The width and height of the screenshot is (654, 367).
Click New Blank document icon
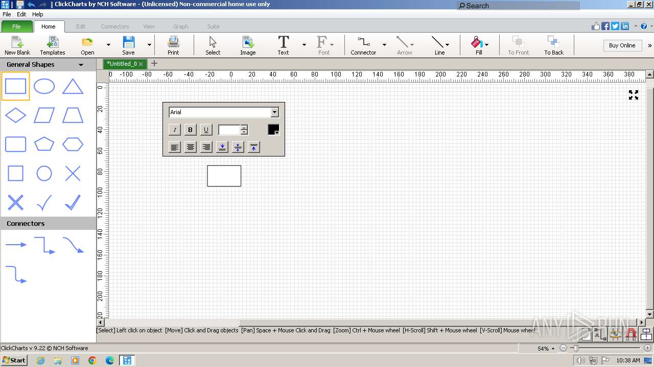point(17,45)
